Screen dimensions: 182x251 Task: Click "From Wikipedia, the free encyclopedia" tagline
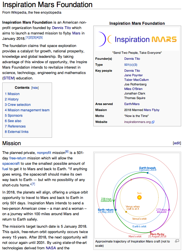tap(32, 13)
